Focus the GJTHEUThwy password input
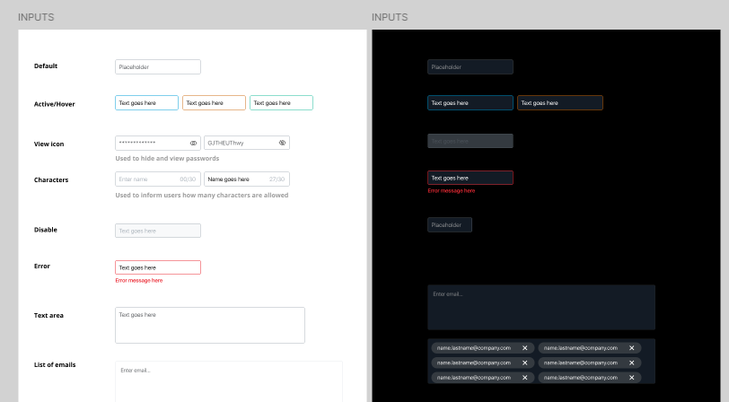The height and width of the screenshot is (402, 729). coord(247,143)
